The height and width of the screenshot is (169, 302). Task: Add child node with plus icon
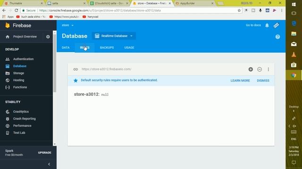pyautogui.click(x=251, y=69)
